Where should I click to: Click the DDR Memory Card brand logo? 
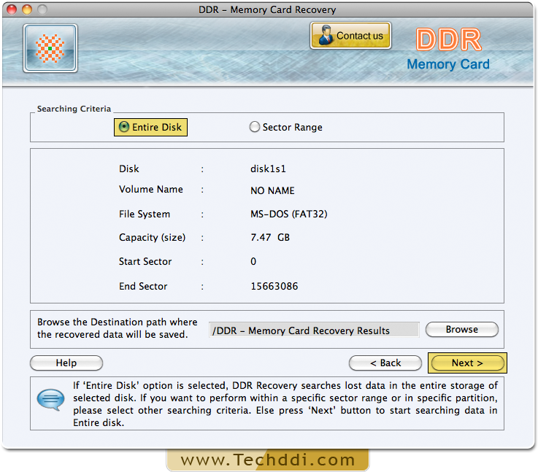(448, 49)
